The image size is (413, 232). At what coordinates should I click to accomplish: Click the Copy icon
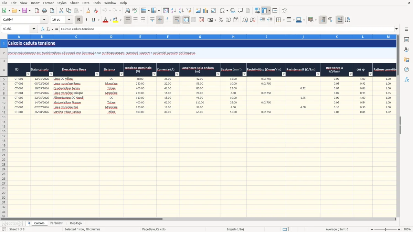point(69,11)
